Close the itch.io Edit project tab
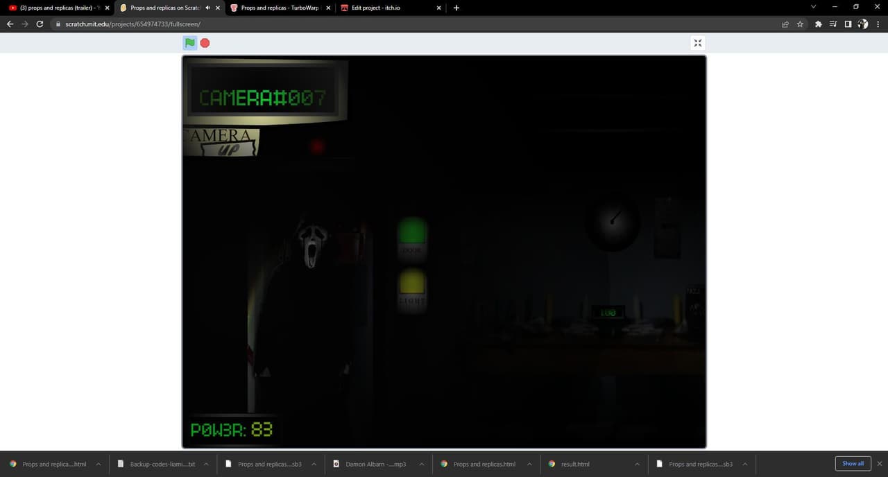 (438, 8)
